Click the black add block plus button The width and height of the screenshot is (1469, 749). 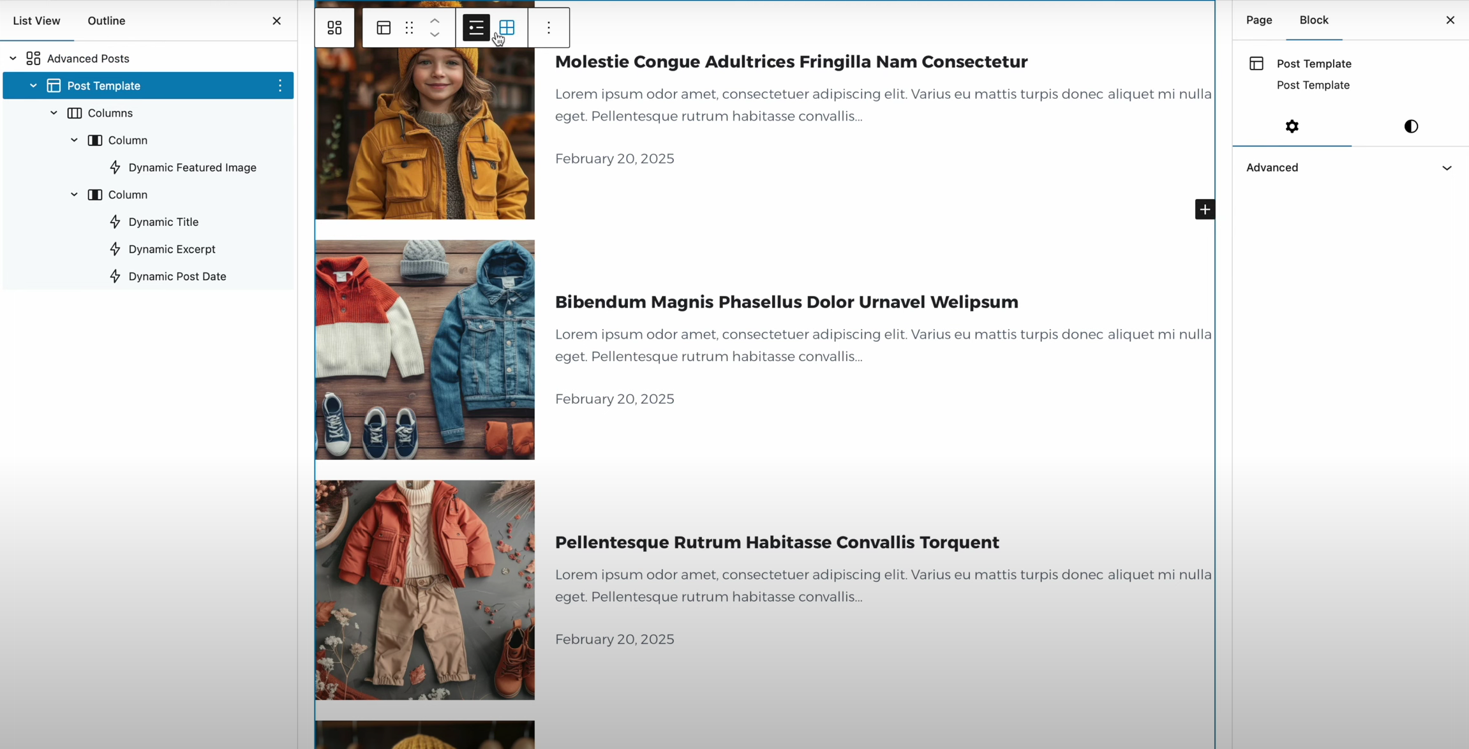coord(1204,209)
